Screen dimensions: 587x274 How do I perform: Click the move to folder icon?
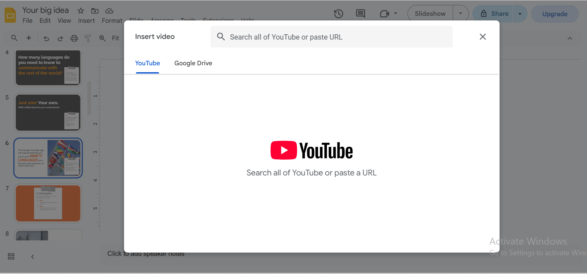95,11
